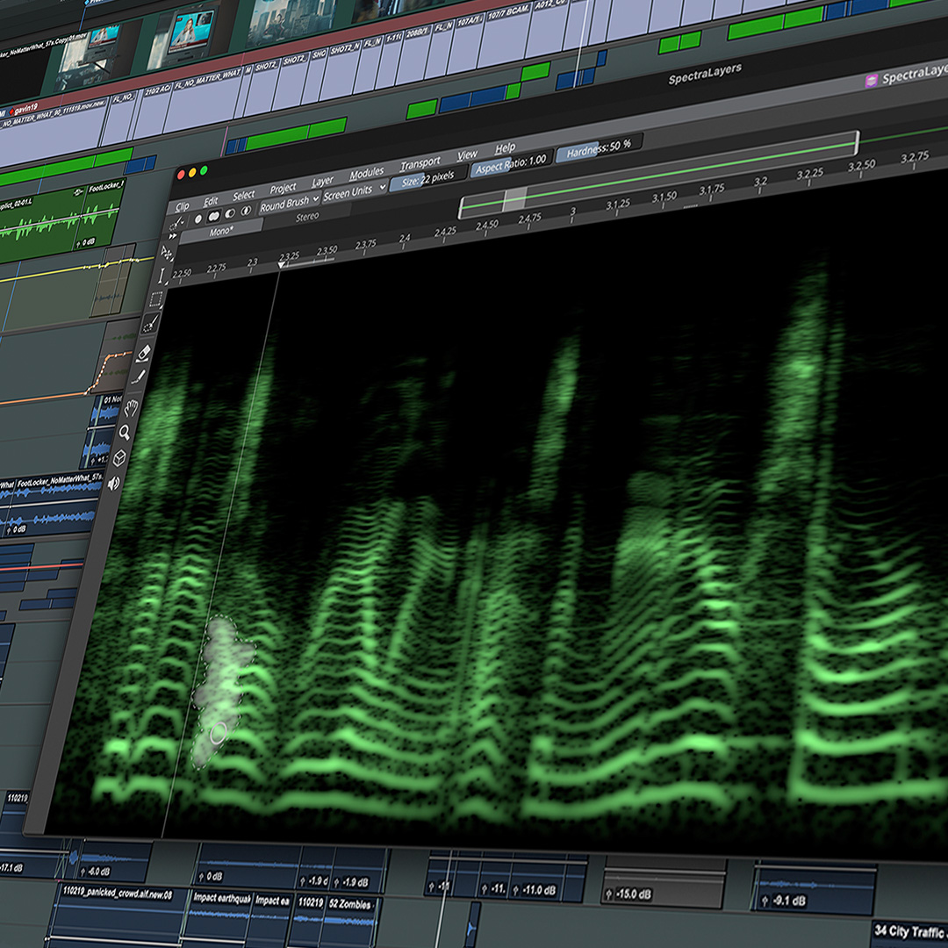
Task: Select the speaker playback tool
Action: (113, 483)
